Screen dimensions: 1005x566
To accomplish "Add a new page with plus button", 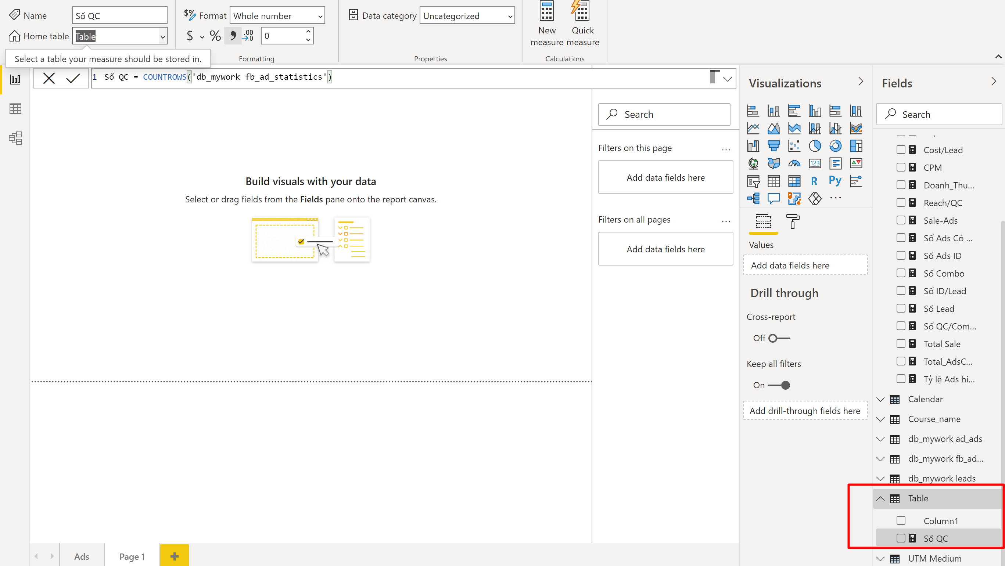I will [x=175, y=556].
